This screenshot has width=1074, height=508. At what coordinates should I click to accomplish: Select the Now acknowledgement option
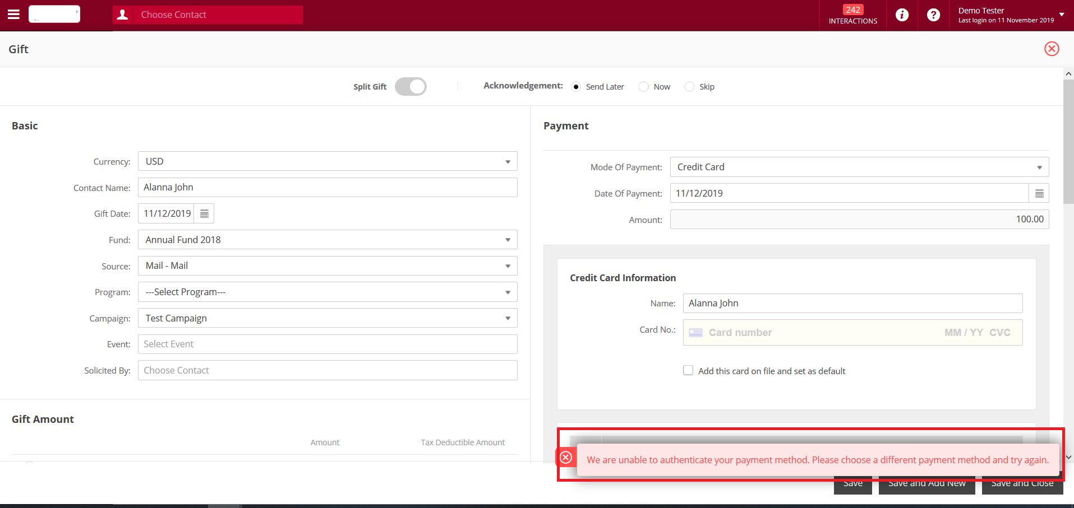[x=644, y=87]
